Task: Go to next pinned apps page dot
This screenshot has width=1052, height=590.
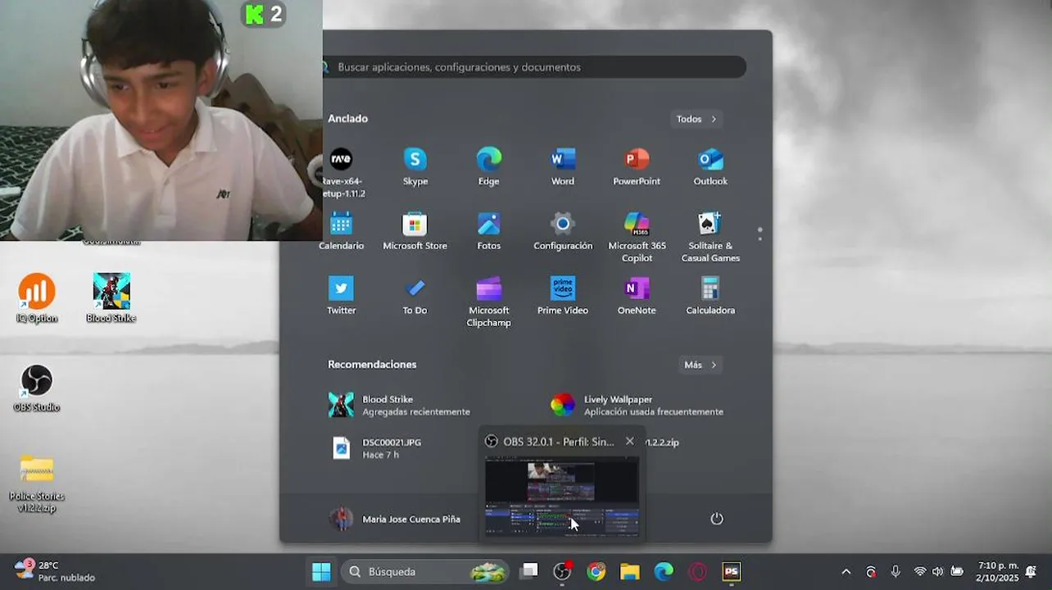Action: (x=760, y=238)
